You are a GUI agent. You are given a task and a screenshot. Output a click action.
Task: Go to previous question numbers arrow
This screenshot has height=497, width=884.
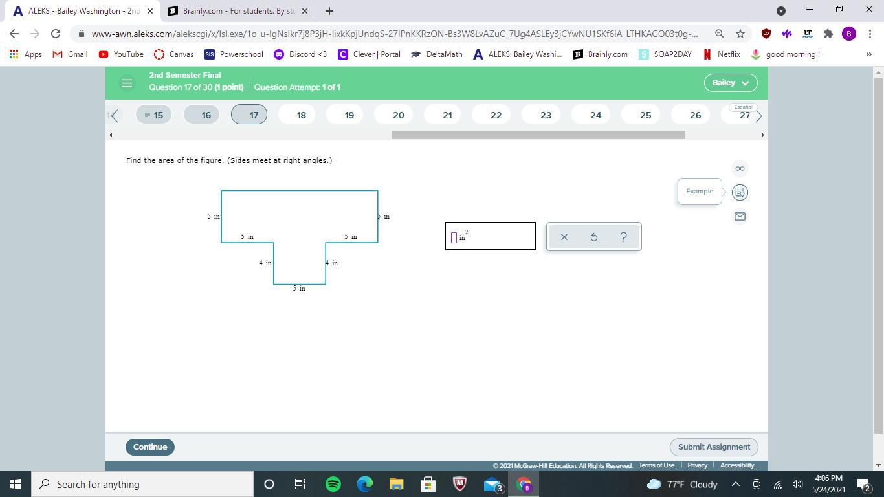(115, 115)
